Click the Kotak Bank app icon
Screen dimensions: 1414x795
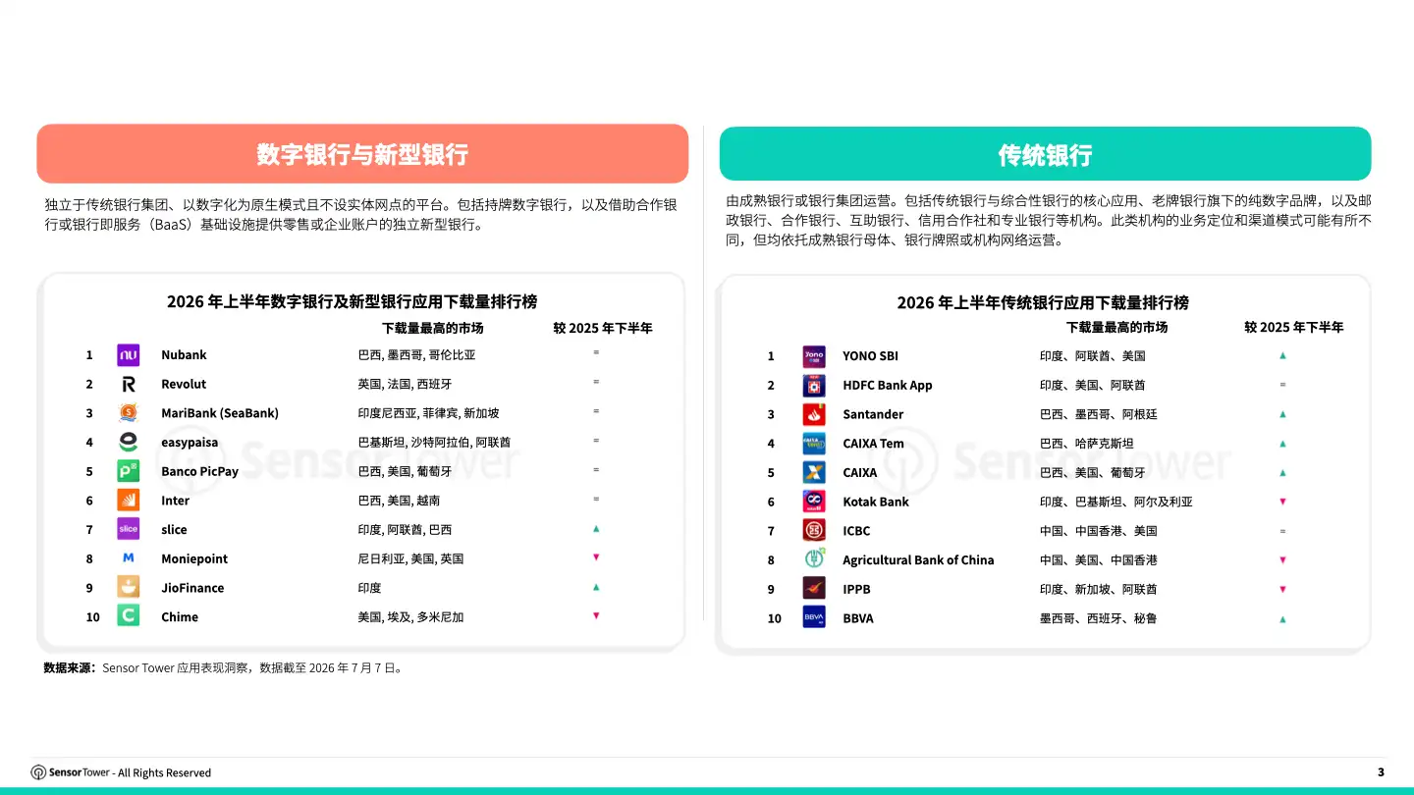pos(814,502)
